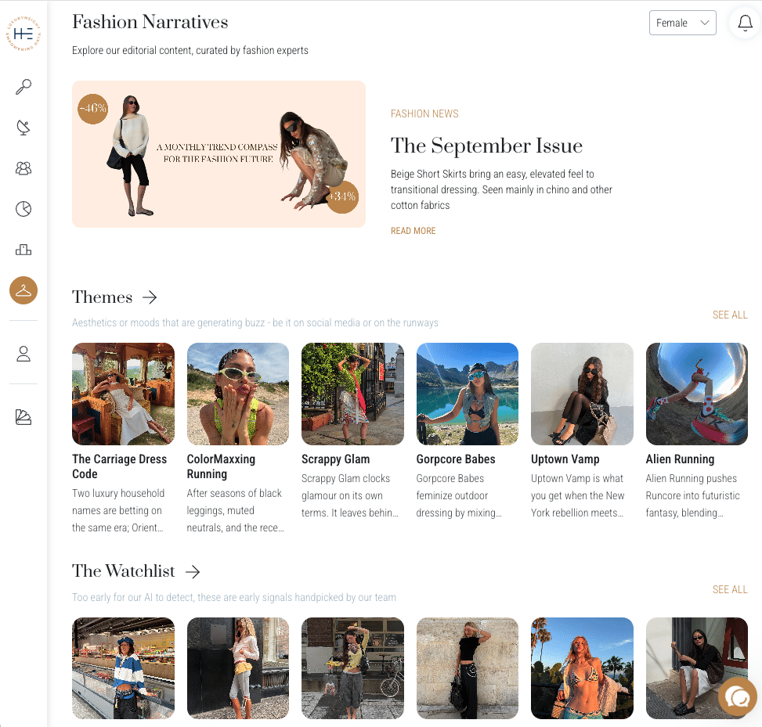Viewport: 762px width, 727px height.
Task: Click the FASHION NEWS label
Action: point(424,113)
